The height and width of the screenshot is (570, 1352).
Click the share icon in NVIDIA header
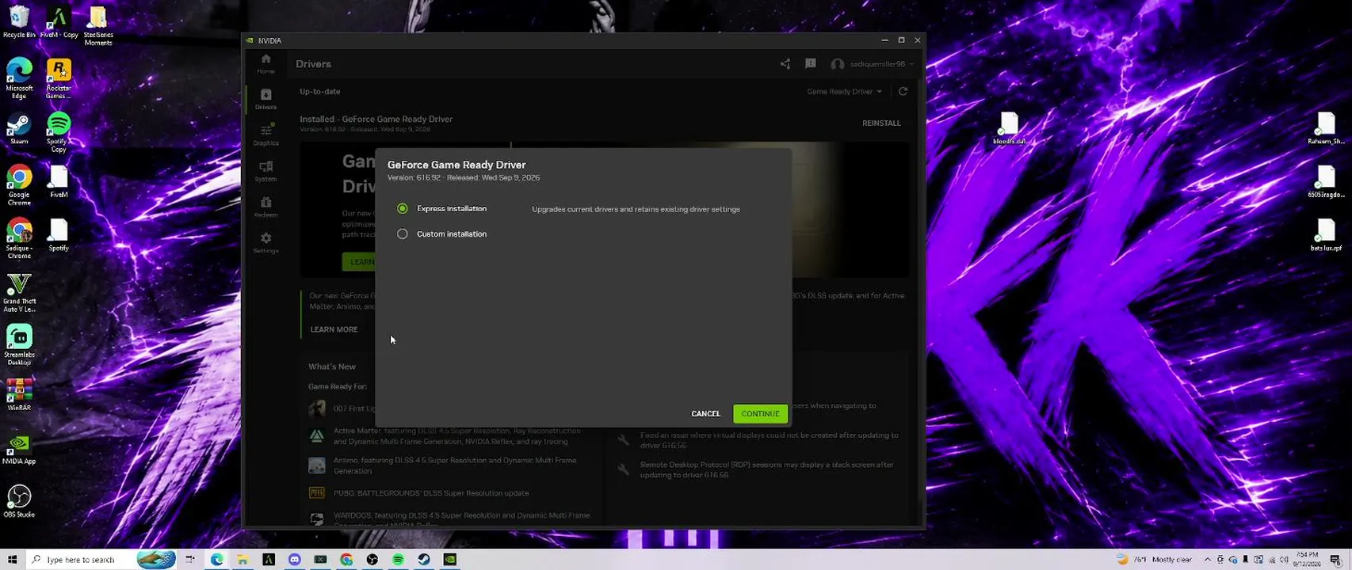785,64
